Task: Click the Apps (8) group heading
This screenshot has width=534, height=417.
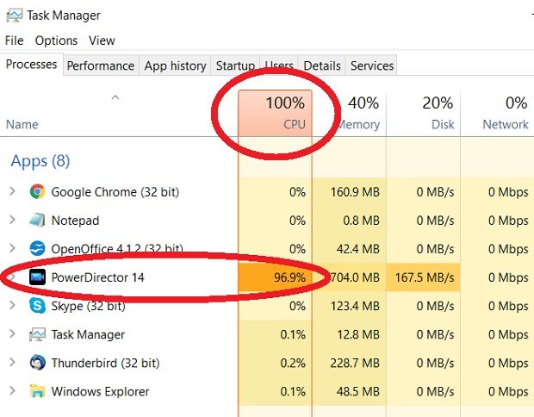Action: pos(40,161)
